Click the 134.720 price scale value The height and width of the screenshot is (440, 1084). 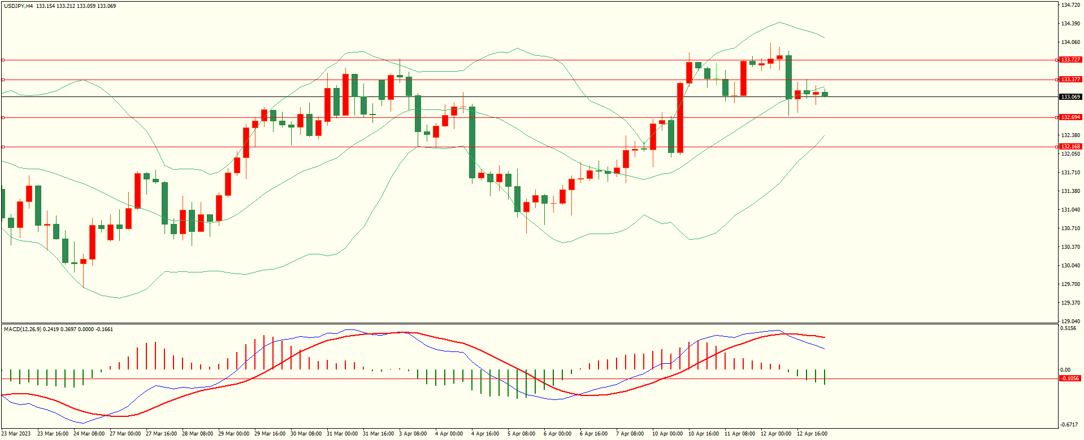[x=1070, y=5]
